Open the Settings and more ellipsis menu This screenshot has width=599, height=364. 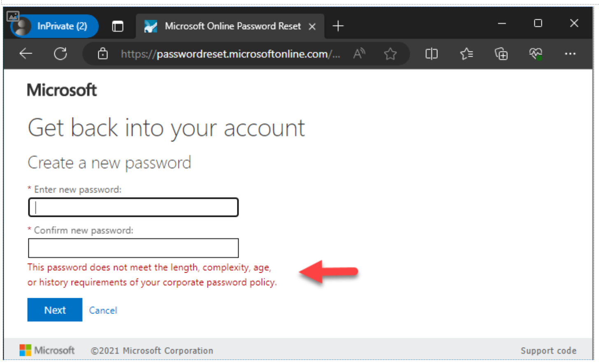pyautogui.click(x=570, y=53)
